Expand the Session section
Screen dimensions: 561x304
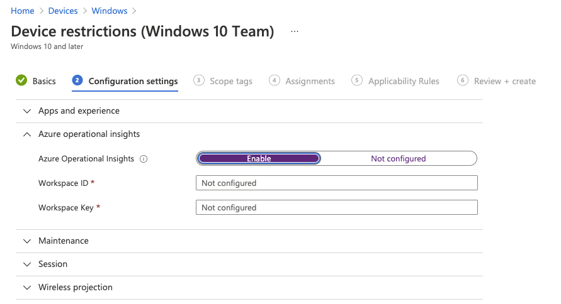coord(249,264)
